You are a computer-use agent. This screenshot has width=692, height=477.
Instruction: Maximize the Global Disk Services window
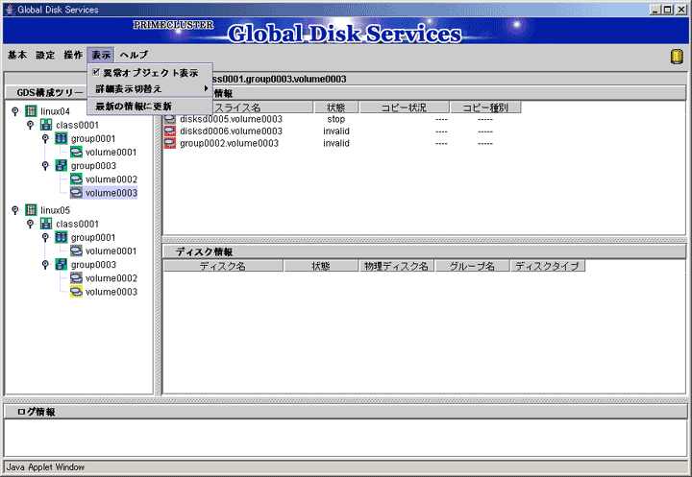click(x=668, y=10)
